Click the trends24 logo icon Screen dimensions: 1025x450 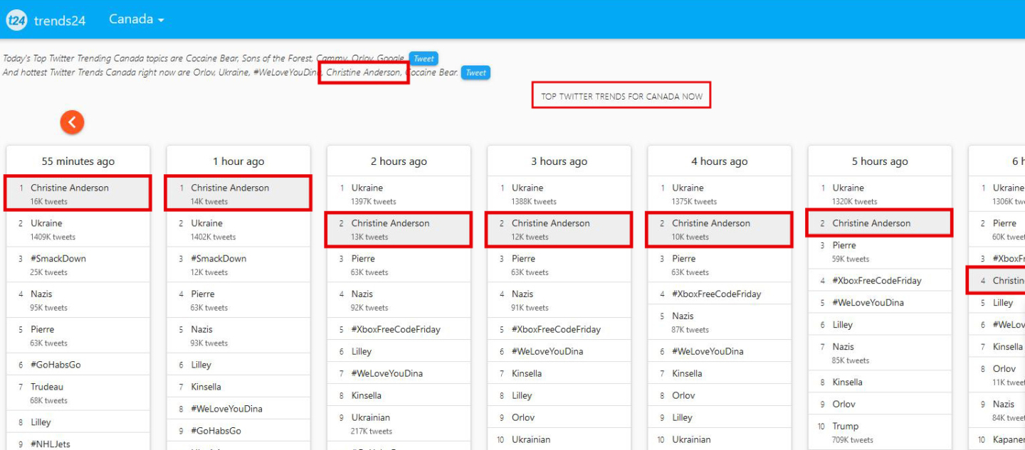click(x=16, y=20)
